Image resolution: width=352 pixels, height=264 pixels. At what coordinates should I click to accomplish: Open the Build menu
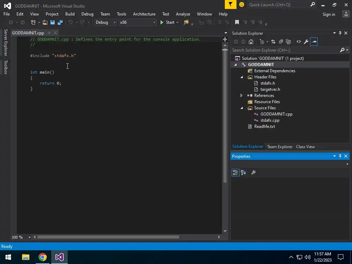[70, 14]
